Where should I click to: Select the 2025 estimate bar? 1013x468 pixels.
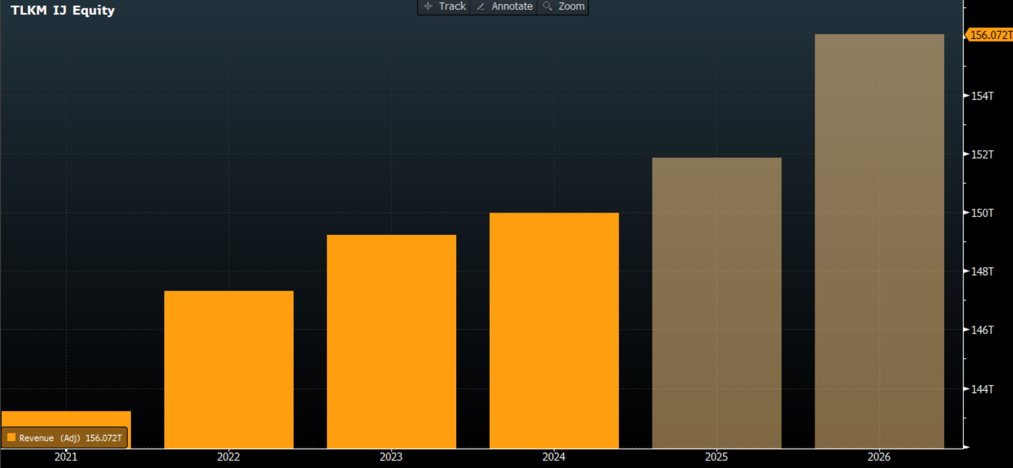717,303
